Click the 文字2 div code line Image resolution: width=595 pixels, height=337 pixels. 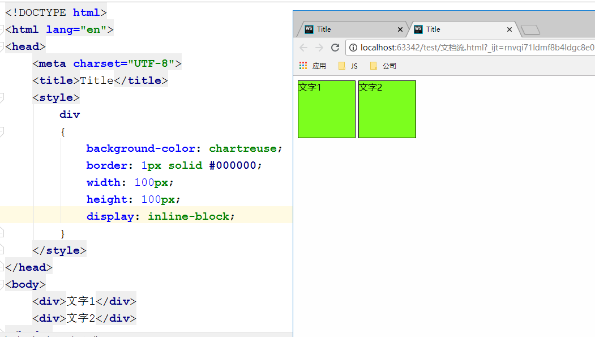[84, 318]
